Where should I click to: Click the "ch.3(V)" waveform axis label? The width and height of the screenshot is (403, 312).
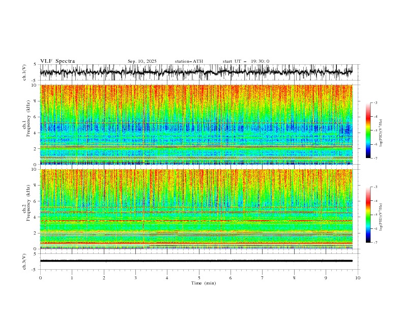coord(24,262)
